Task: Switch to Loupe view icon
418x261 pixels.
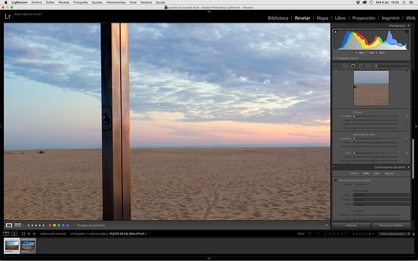Action: [9, 226]
